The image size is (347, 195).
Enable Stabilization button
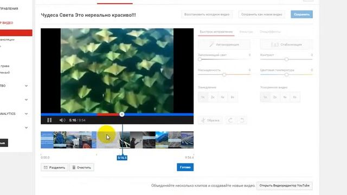pos(286,44)
